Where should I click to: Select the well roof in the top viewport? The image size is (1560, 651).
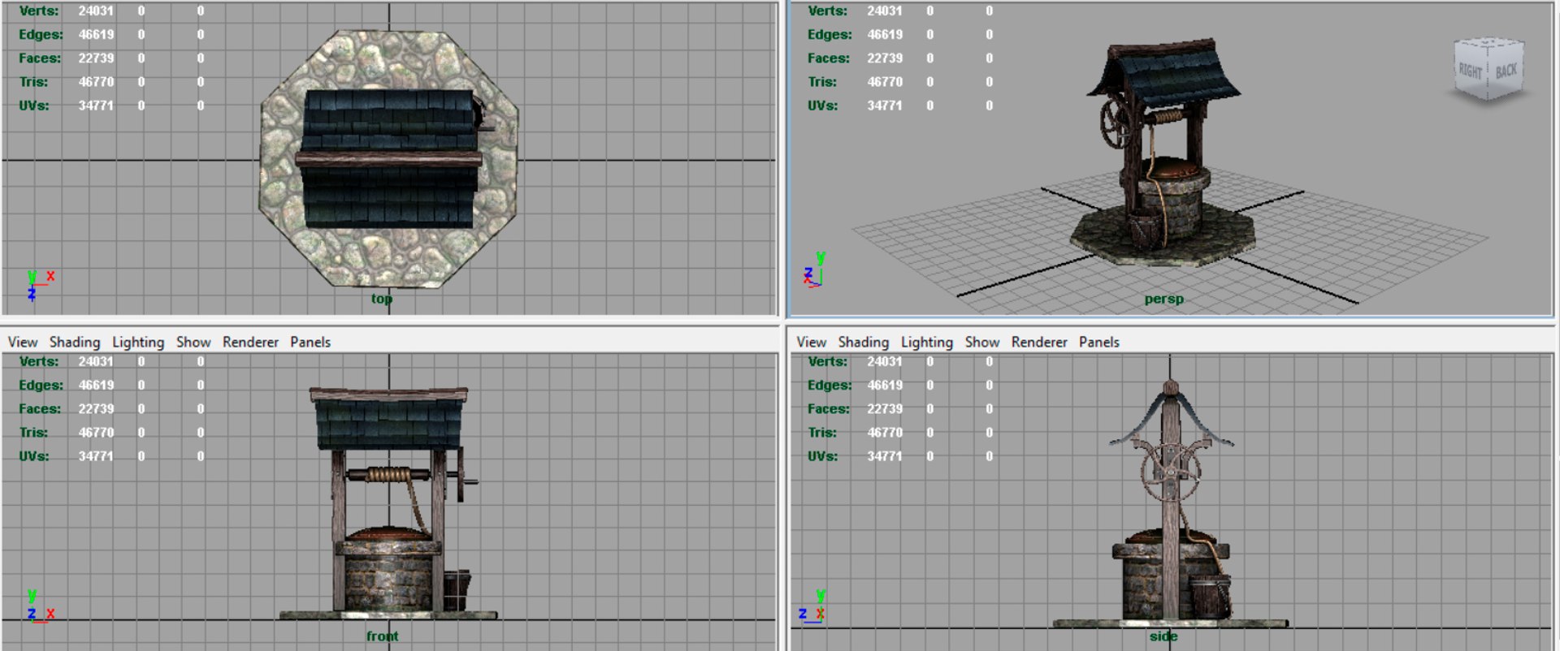pos(388,158)
